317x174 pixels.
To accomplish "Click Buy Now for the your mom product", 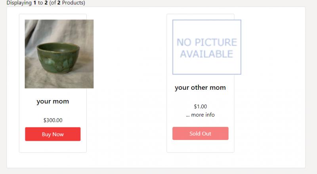I will [x=53, y=134].
